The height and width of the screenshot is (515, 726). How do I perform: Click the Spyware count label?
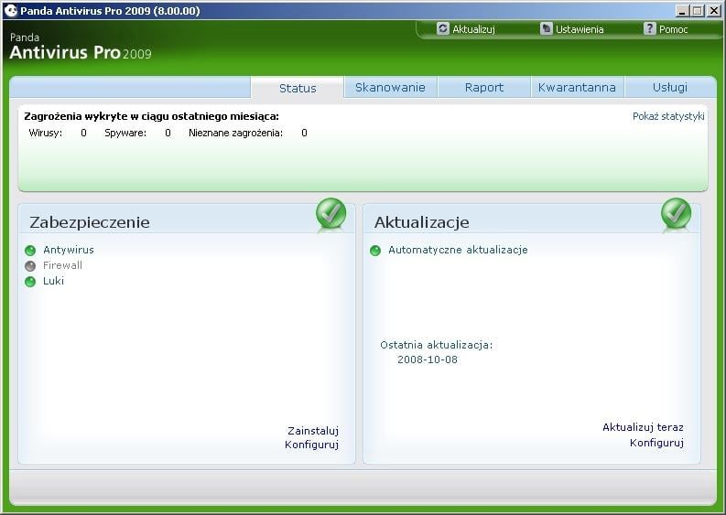(x=125, y=133)
